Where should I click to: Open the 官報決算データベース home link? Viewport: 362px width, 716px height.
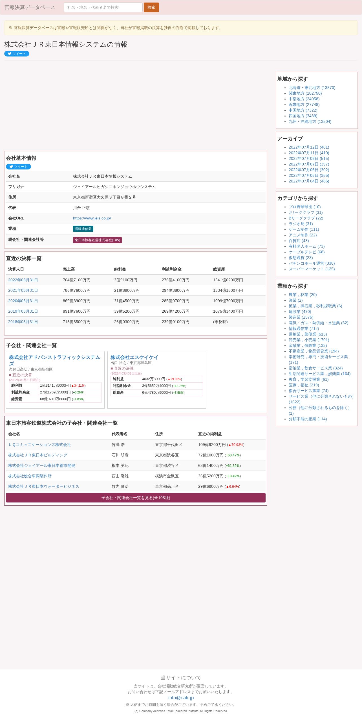tap(30, 7)
